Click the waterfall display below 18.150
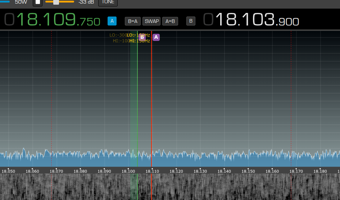Image resolution: width=340 pixels, height=200 pixels. click(x=248, y=187)
